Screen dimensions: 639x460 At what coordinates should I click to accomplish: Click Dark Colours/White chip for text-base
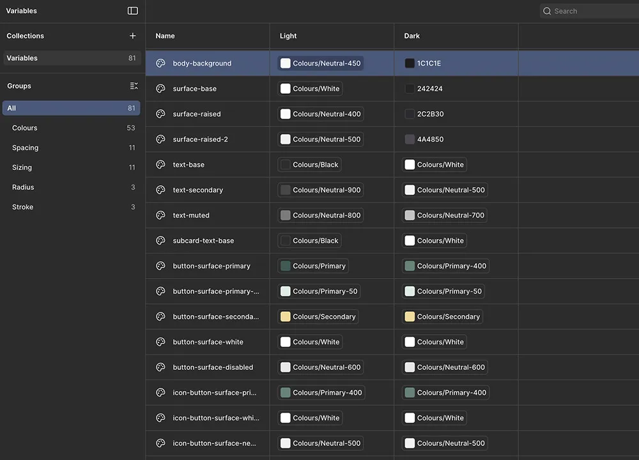435,165
